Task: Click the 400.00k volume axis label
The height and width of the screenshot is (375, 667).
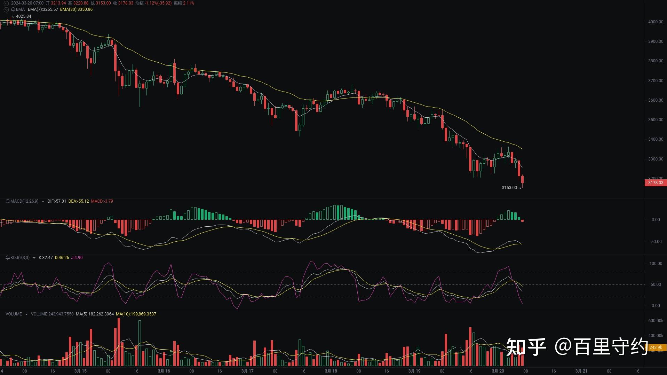Action: coord(656,336)
